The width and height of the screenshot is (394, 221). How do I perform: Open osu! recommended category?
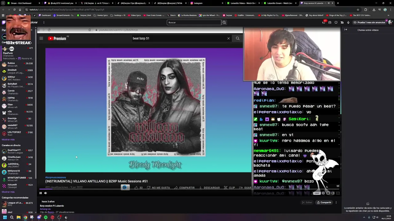pos(18,212)
